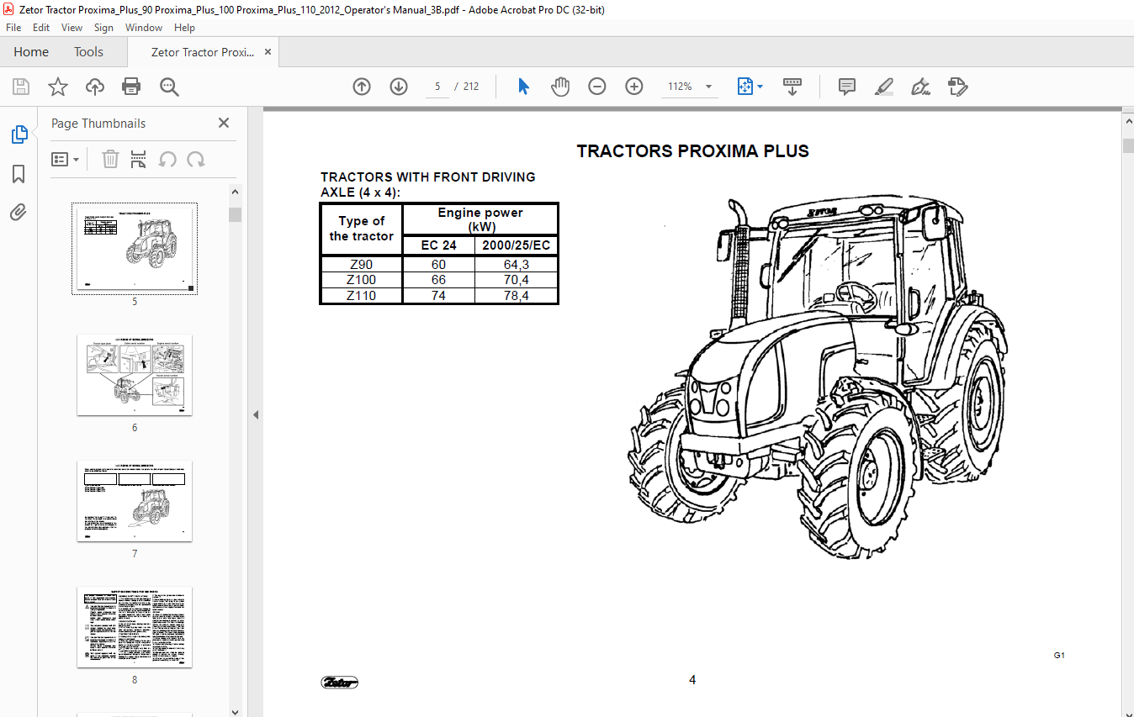Select page 7 thumbnail
Image resolution: width=1134 pixels, height=717 pixels.
point(135,501)
